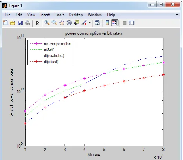Click the 'bit rate' x-axis label

point(94,155)
